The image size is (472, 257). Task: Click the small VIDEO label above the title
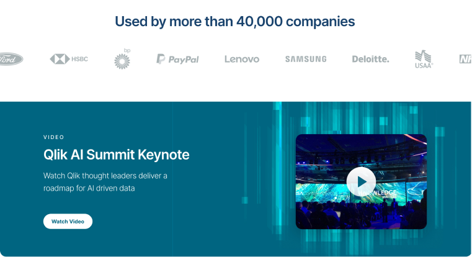tap(54, 137)
